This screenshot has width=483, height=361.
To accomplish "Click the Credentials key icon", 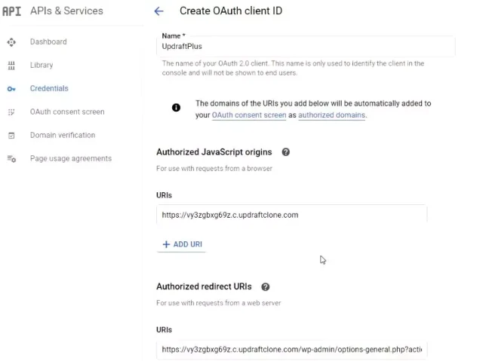I will (11, 89).
